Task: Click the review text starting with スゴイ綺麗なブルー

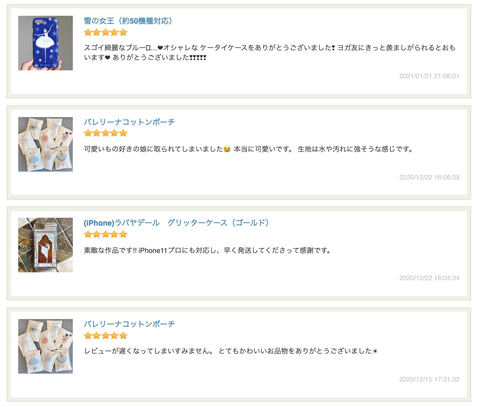Action: [x=270, y=52]
